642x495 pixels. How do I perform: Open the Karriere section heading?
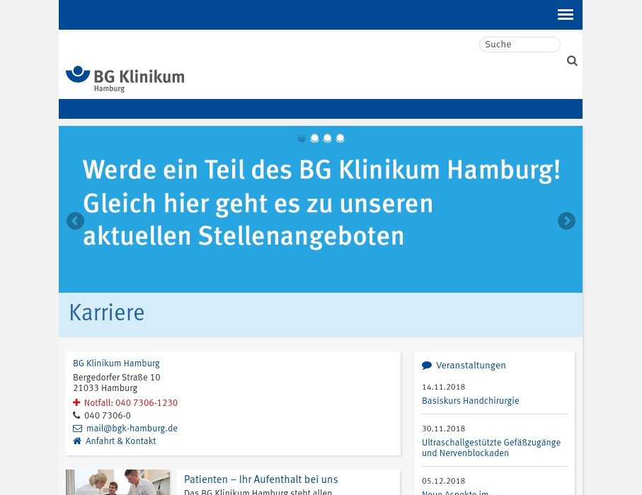[x=106, y=313]
